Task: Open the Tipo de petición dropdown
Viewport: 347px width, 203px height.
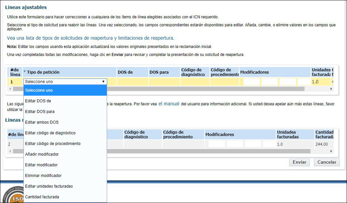Action: coord(65,82)
